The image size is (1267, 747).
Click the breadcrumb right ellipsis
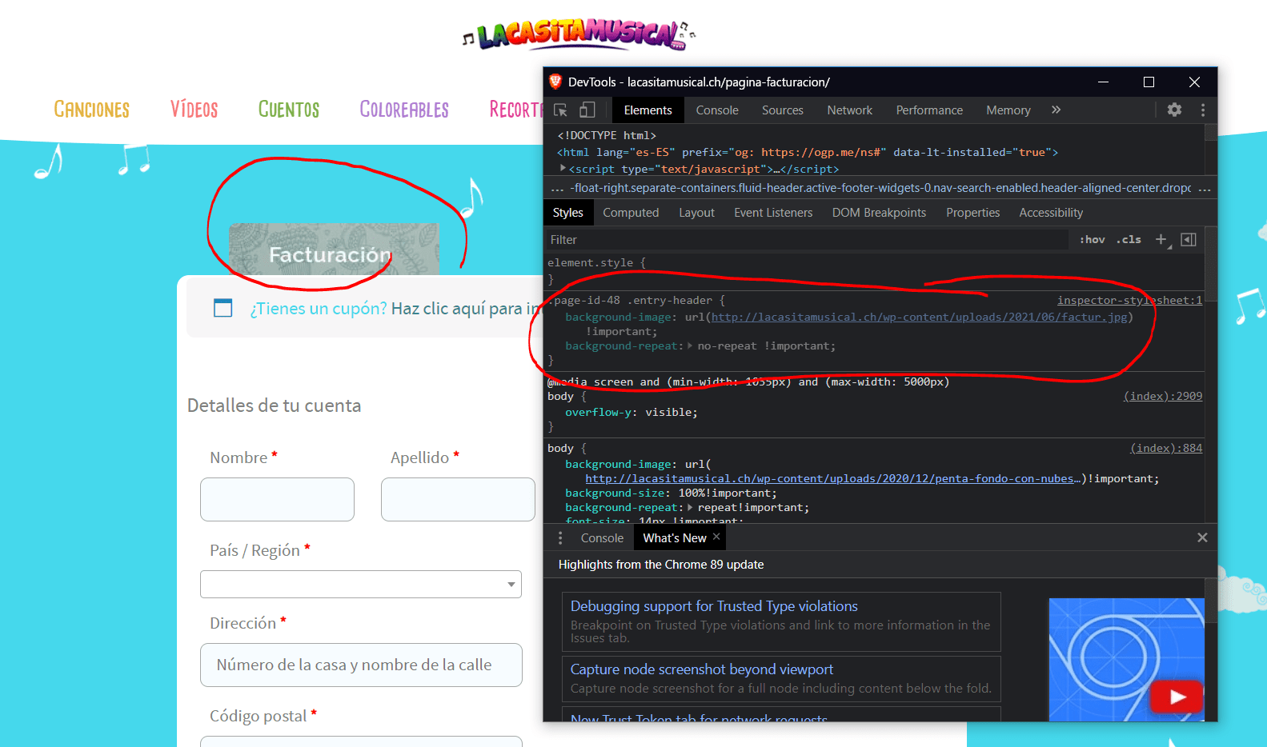coord(1205,189)
